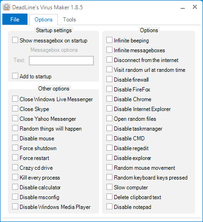
Task: Switch to the Tools tab
Action: 70,20
